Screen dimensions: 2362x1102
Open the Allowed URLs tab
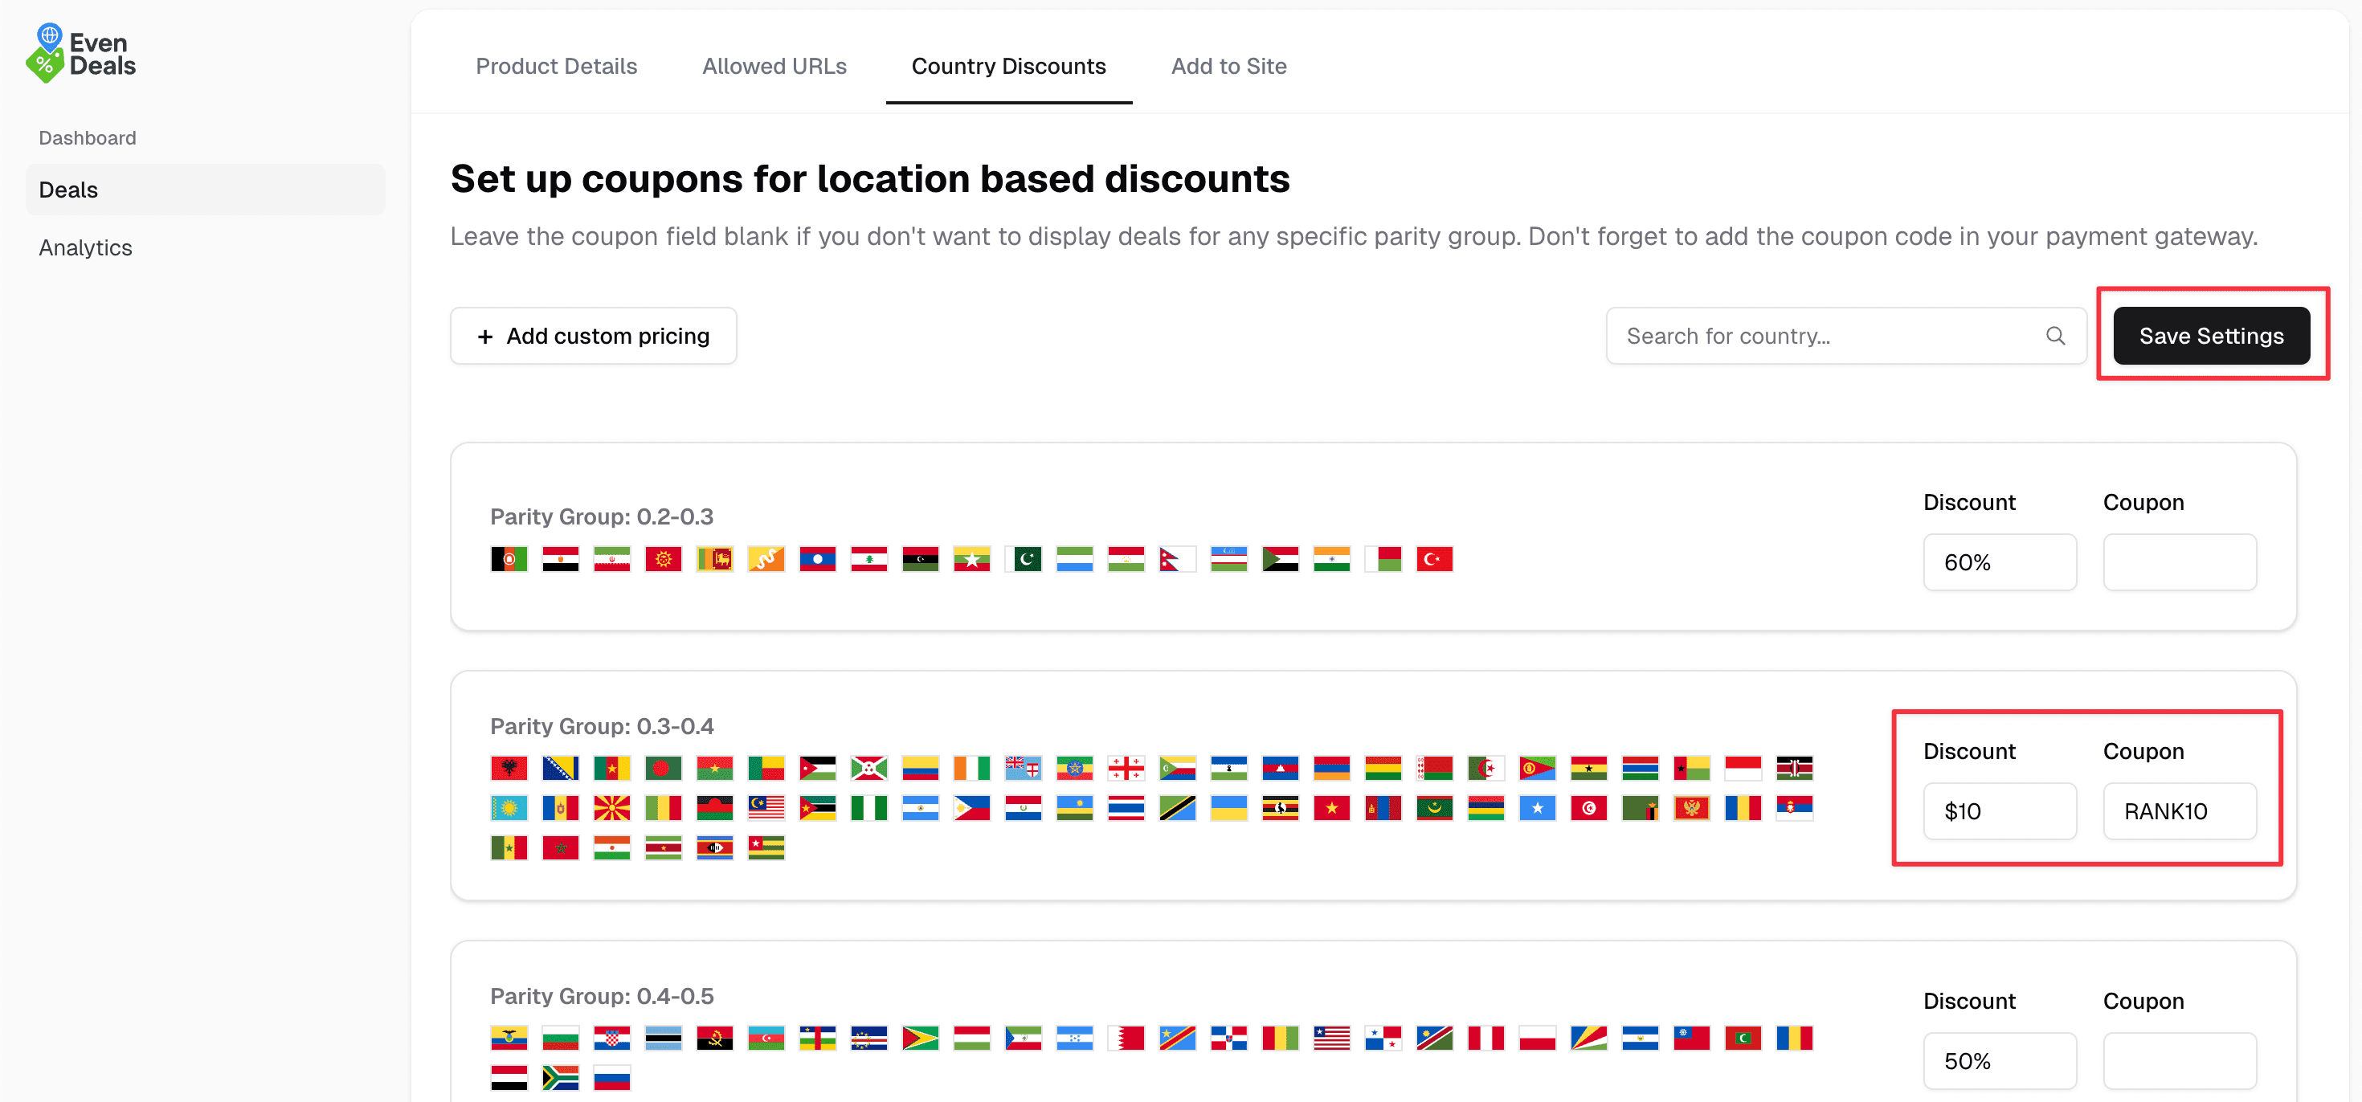tap(774, 66)
